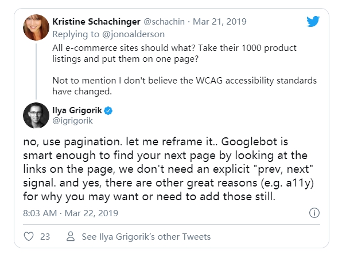Click the 23 likes count
Screen dimensions: 346x254
[45, 236]
